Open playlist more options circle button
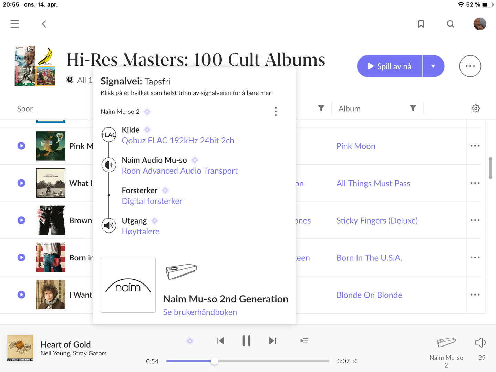This screenshot has height=372, width=496. coord(470,66)
